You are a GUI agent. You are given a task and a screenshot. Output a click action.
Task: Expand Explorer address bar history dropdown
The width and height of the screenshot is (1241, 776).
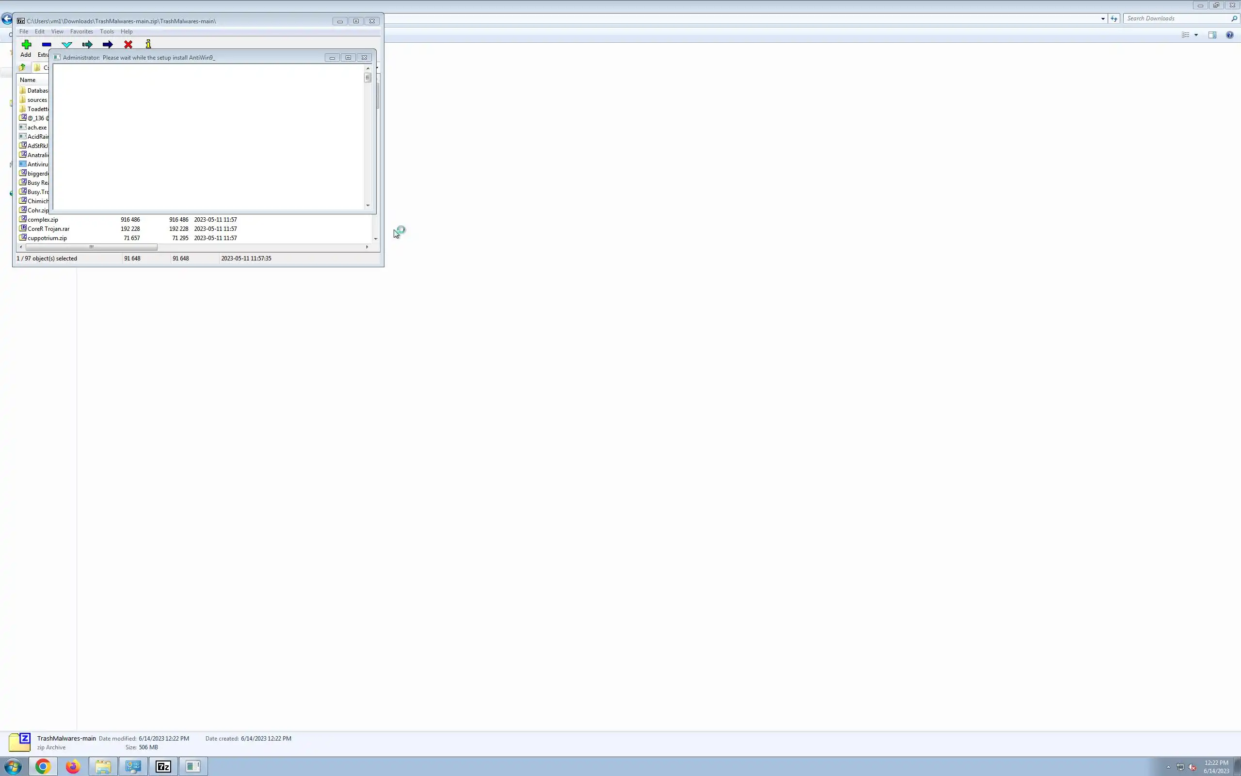click(1102, 18)
